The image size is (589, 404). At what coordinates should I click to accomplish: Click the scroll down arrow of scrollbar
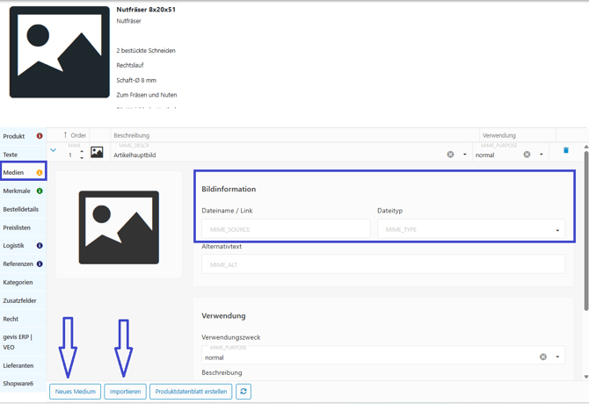click(x=586, y=377)
